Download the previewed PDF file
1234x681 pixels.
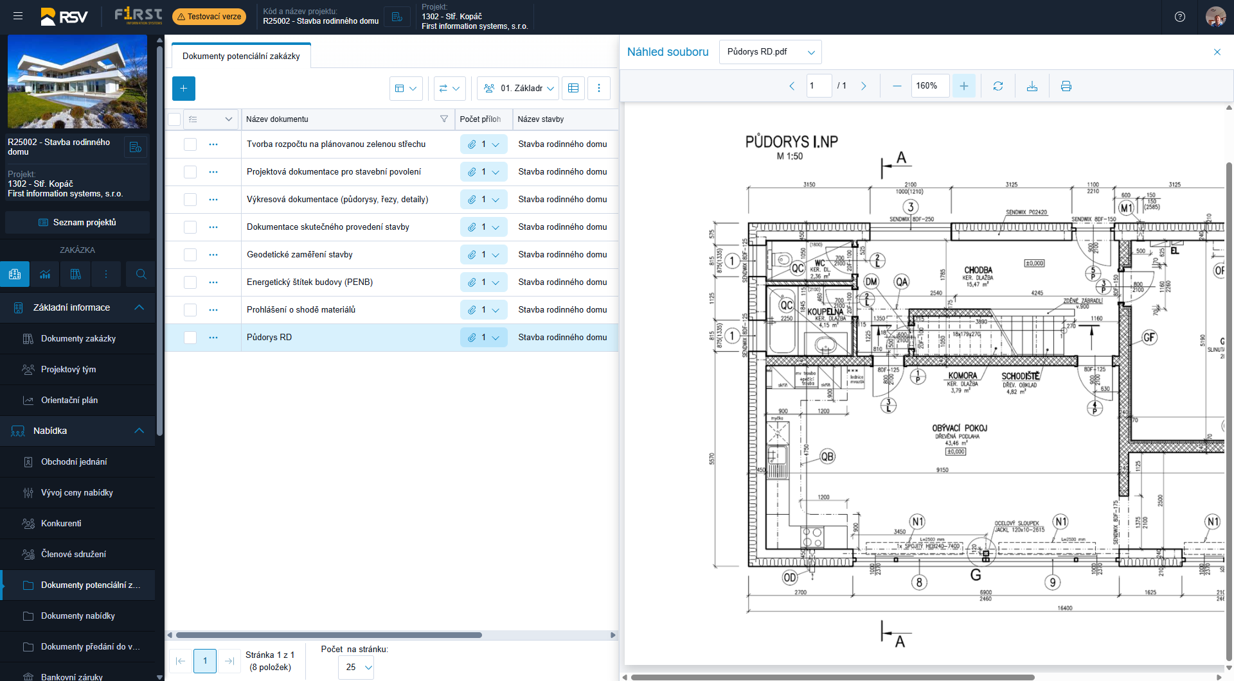[1032, 86]
